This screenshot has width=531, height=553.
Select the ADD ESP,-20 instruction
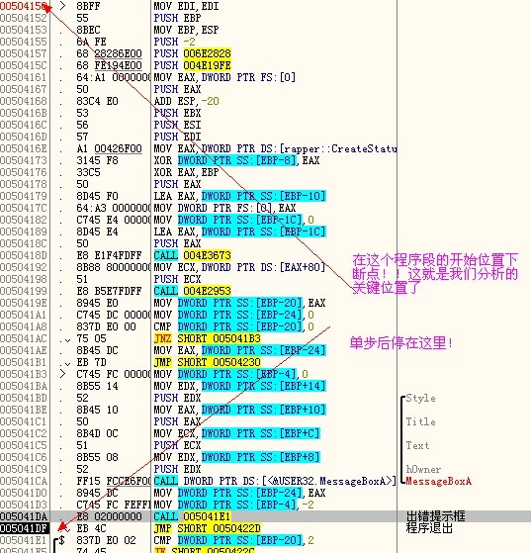click(186, 101)
